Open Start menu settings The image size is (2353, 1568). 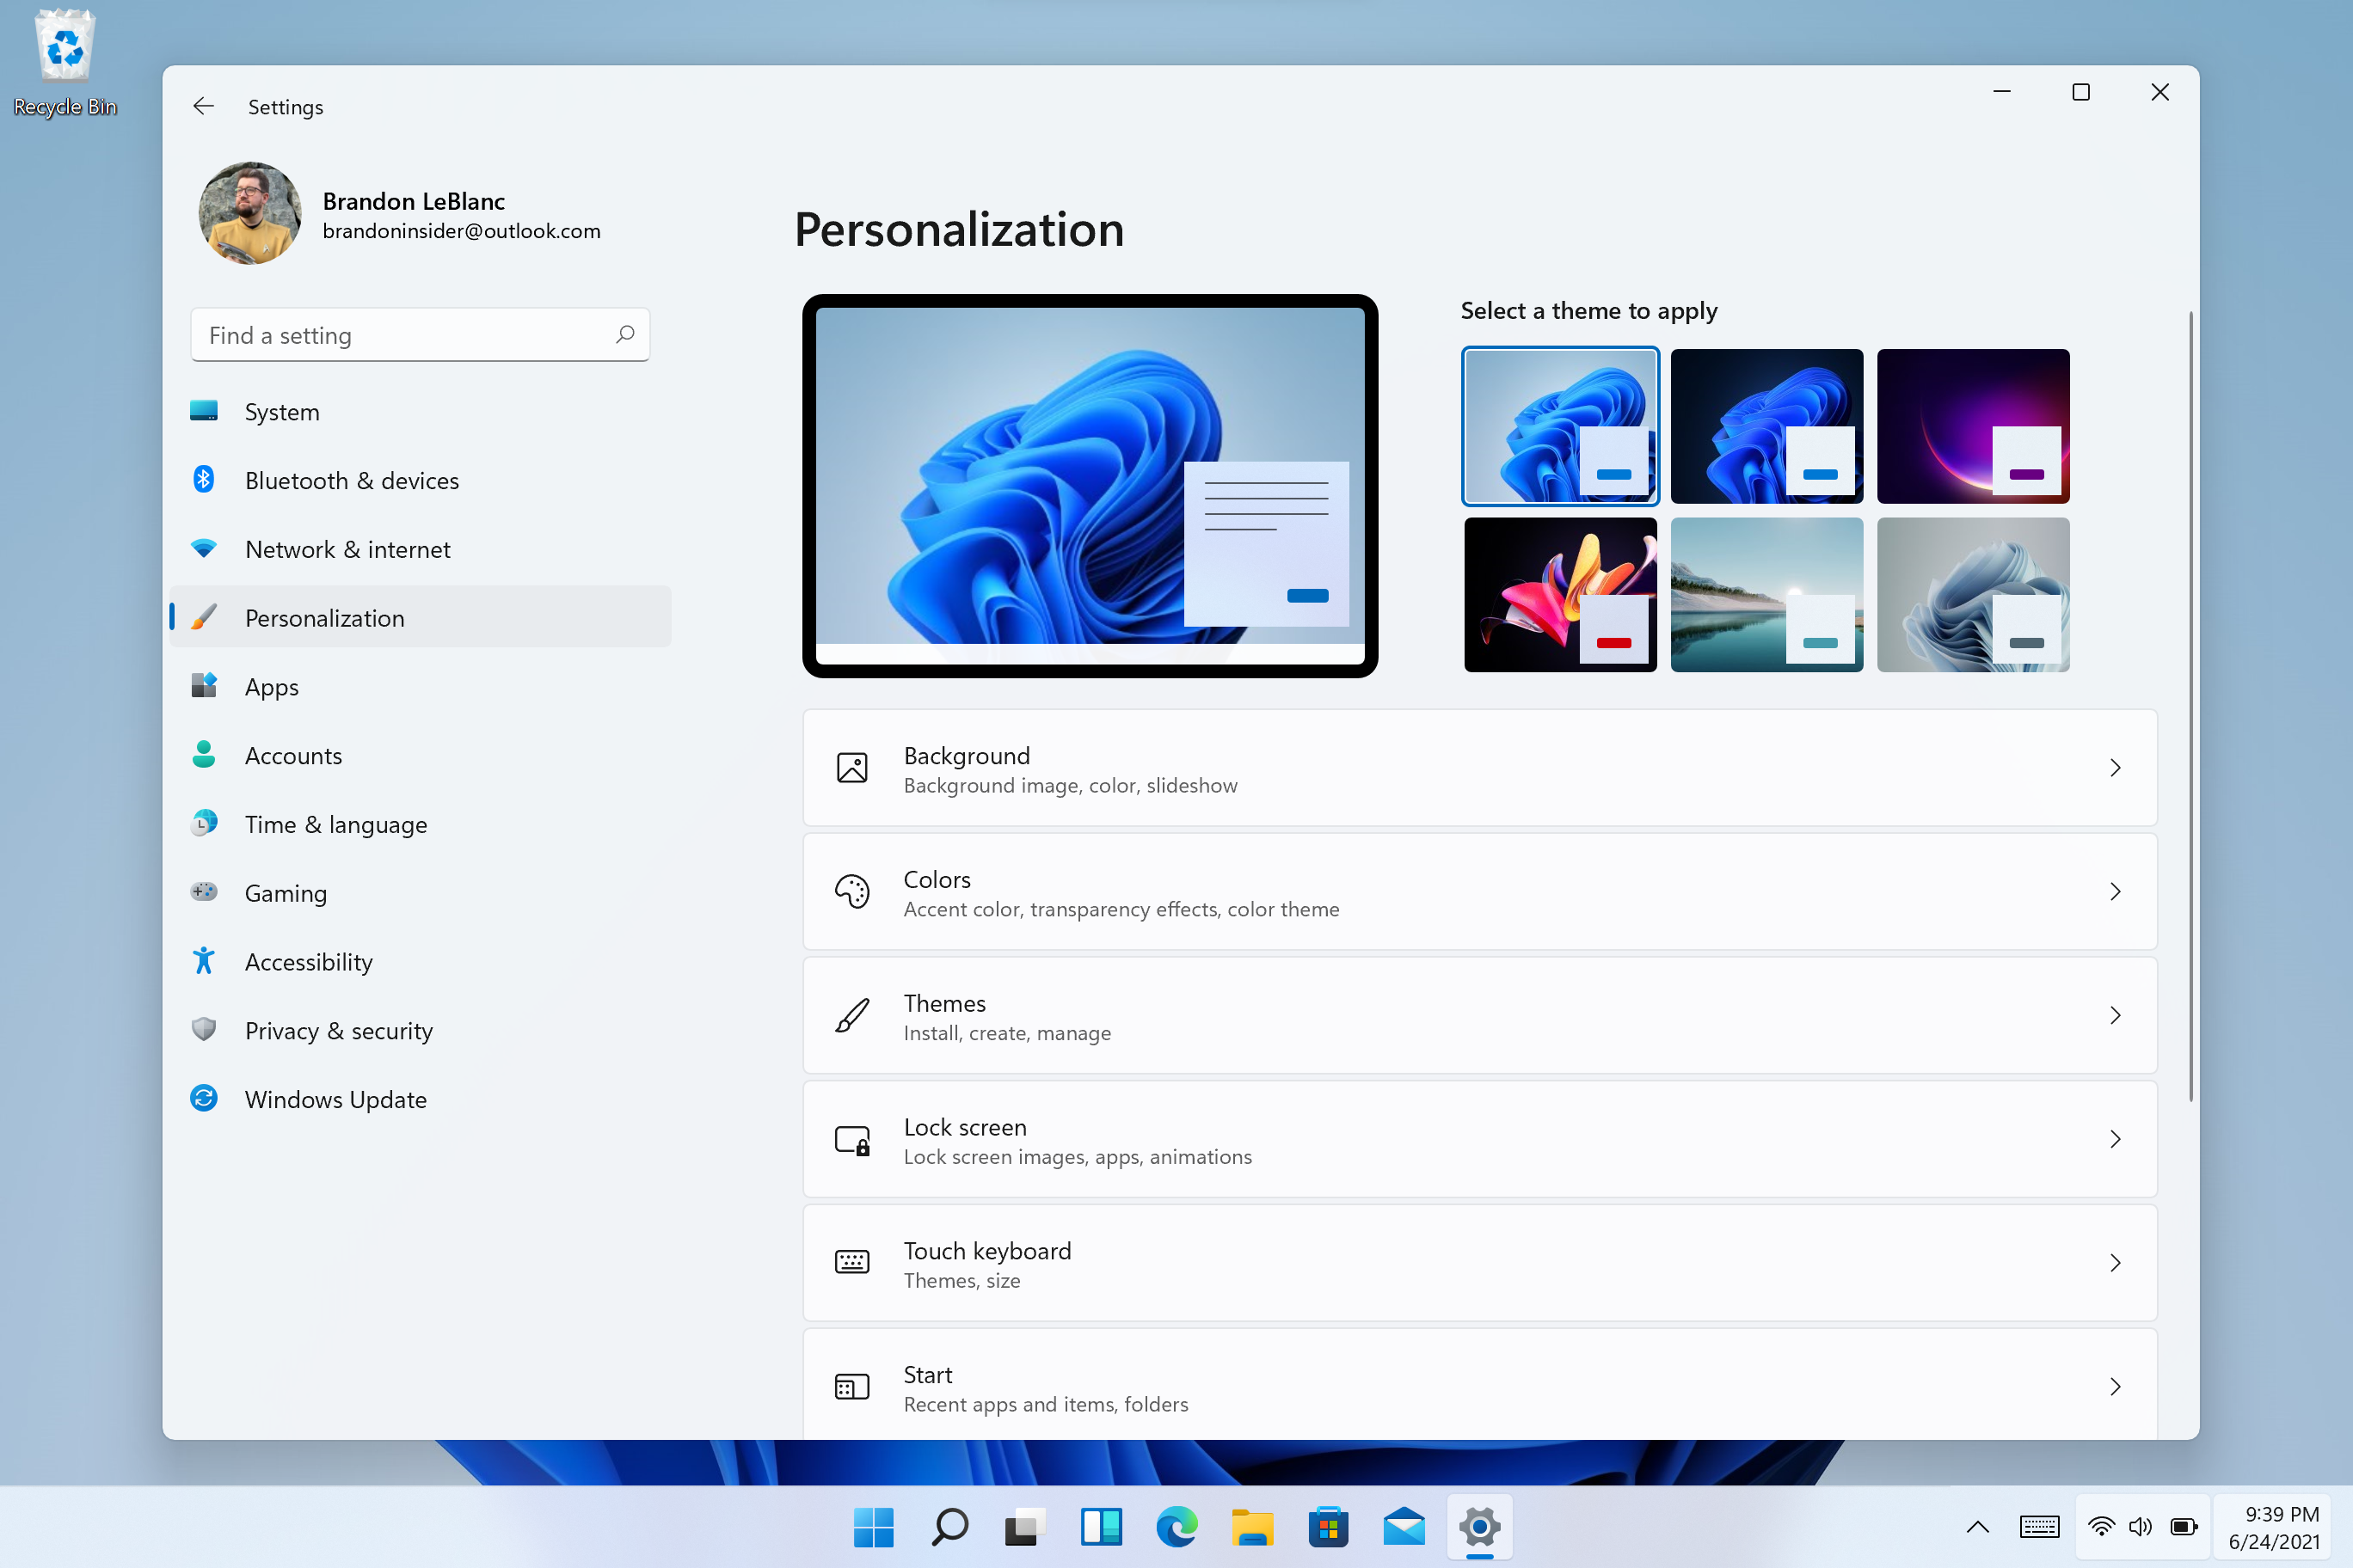pyautogui.click(x=1478, y=1386)
